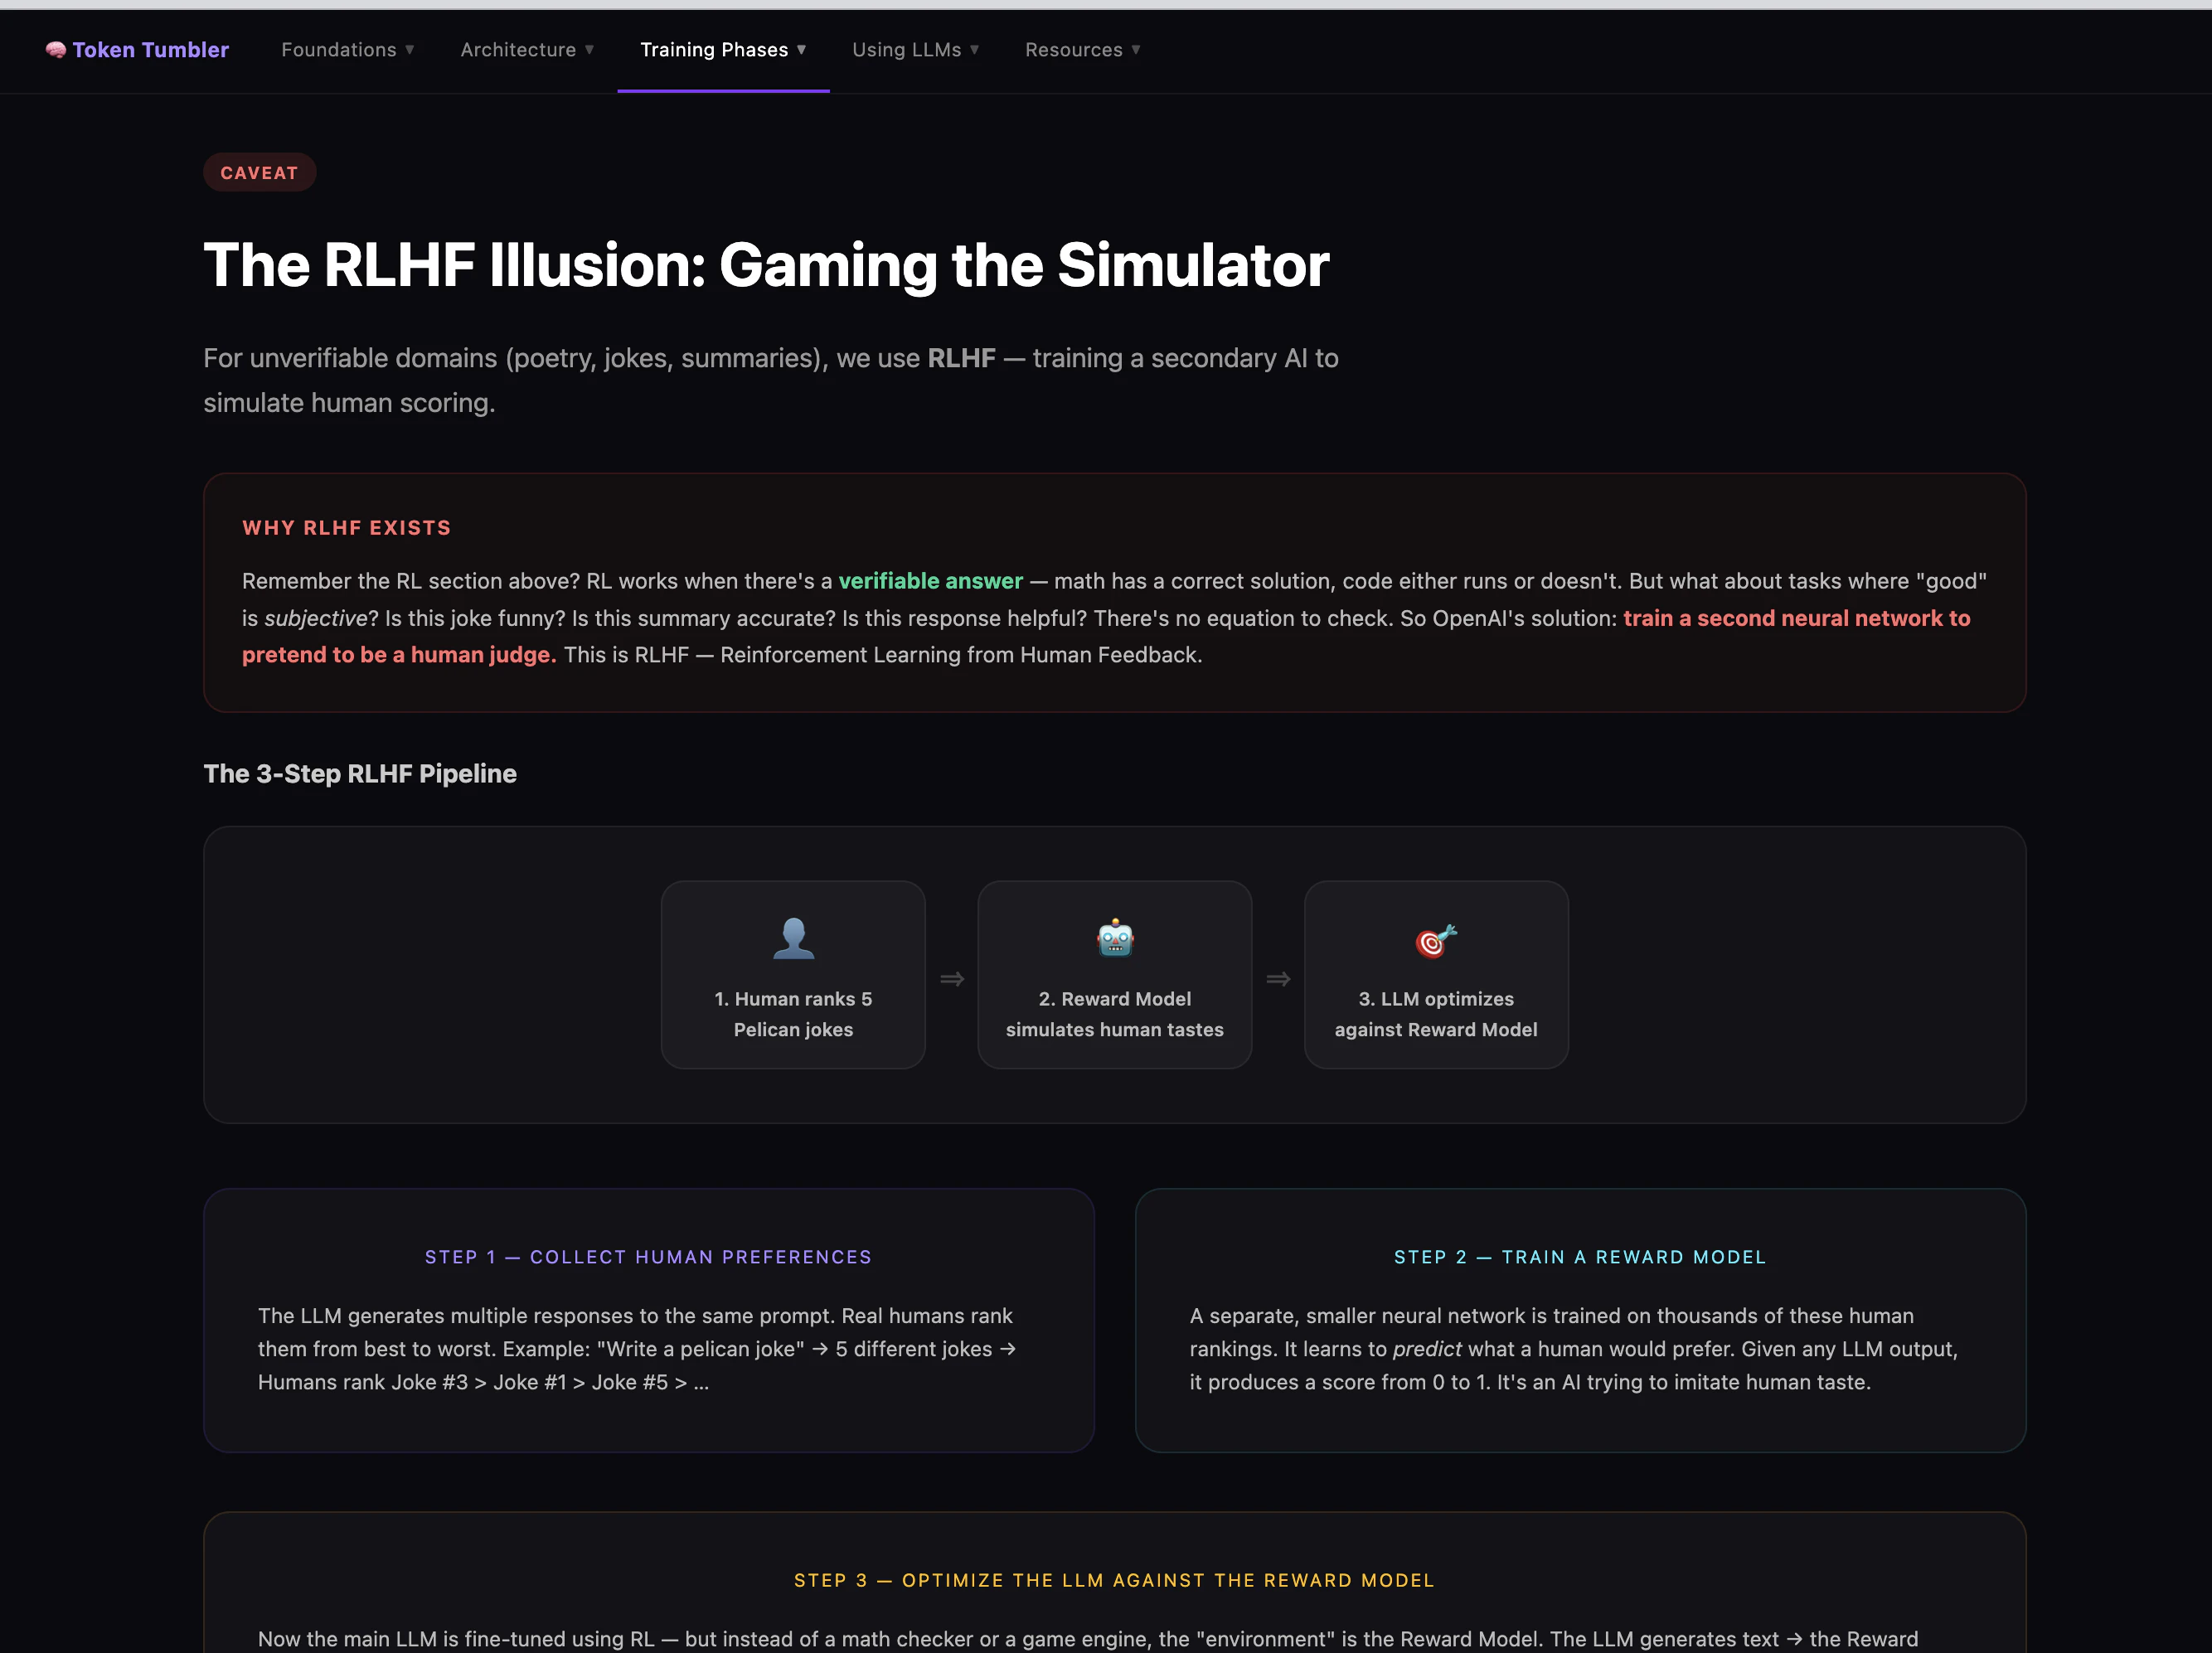2212x1653 pixels.
Task: Select the LLM optimizes against Reward Model card
Action: 1436,975
